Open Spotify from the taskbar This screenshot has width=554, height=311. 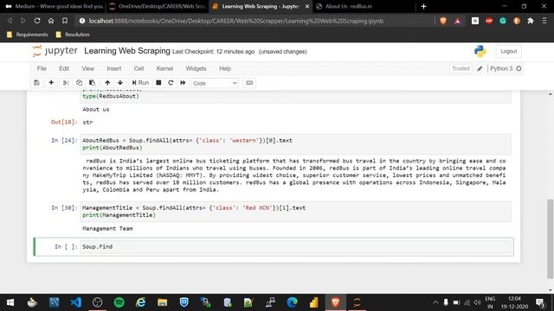tap(119, 302)
